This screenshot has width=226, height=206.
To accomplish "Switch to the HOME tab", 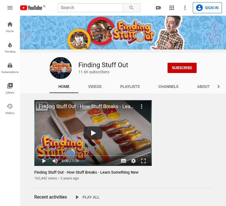I will point(64,87).
